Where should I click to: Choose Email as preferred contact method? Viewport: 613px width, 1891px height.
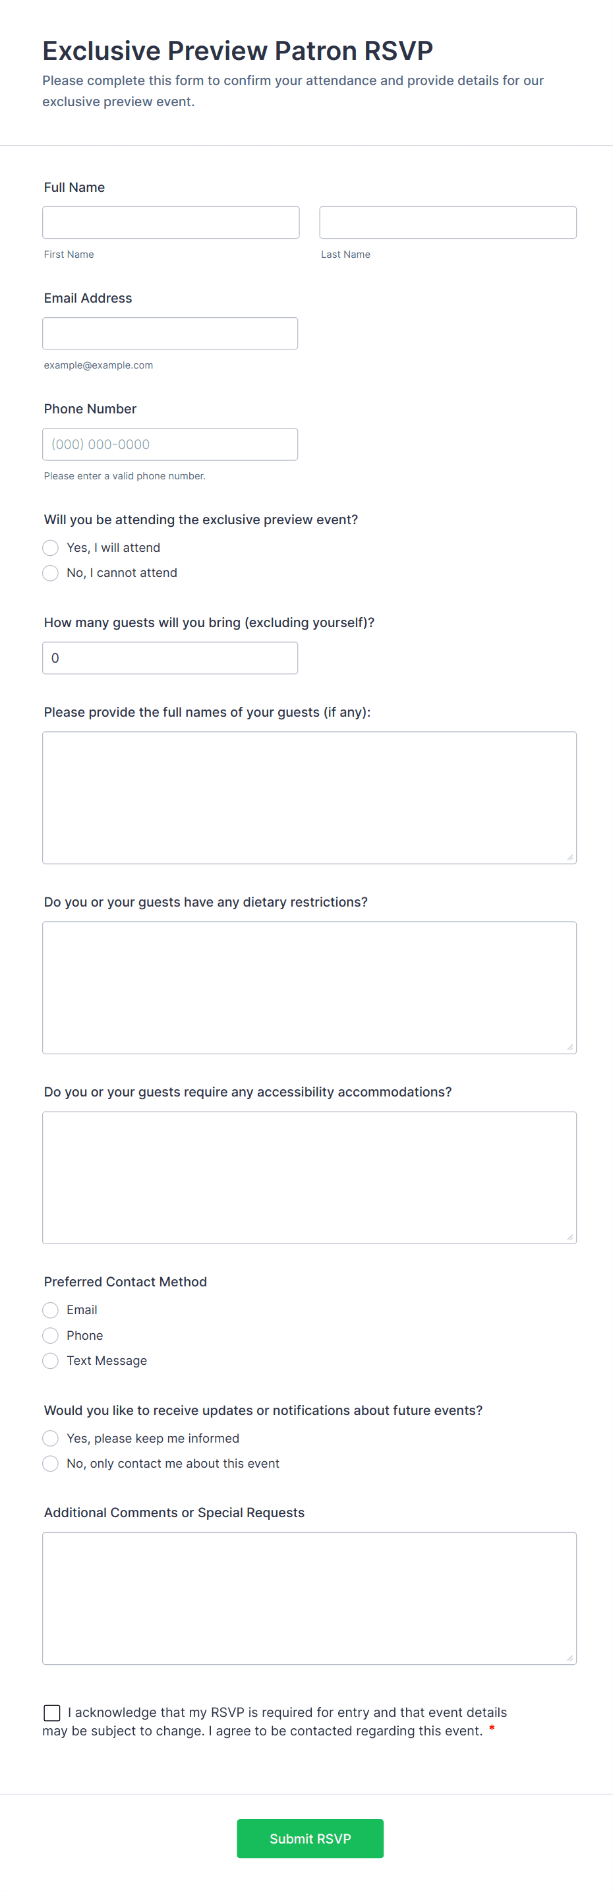[x=51, y=1309]
